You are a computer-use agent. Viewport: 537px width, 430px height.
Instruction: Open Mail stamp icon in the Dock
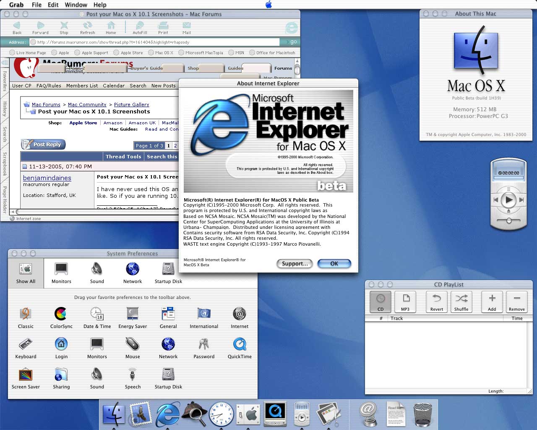(141, 414)
